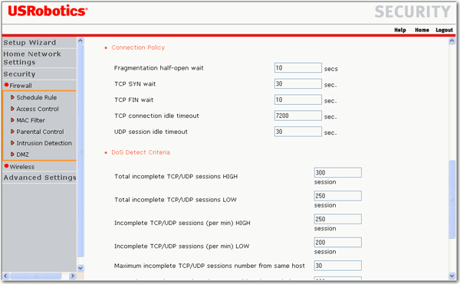Click the 'UDP session idle timeout' label
460x284 pixels.
151,132
